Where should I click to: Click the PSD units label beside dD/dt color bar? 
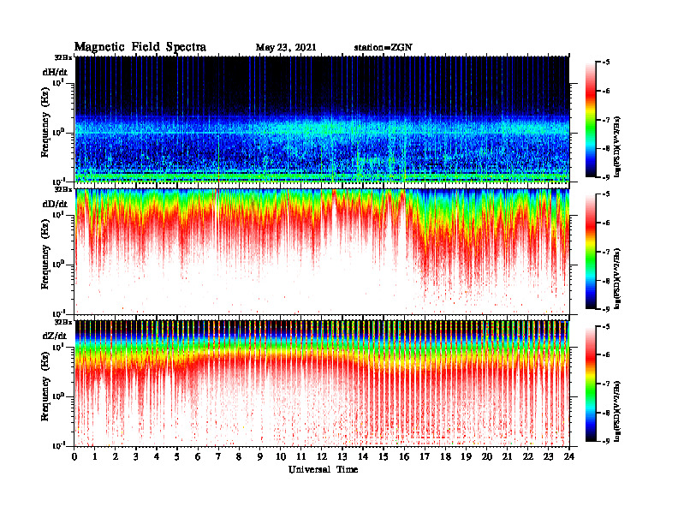click(x=617, y=279)
